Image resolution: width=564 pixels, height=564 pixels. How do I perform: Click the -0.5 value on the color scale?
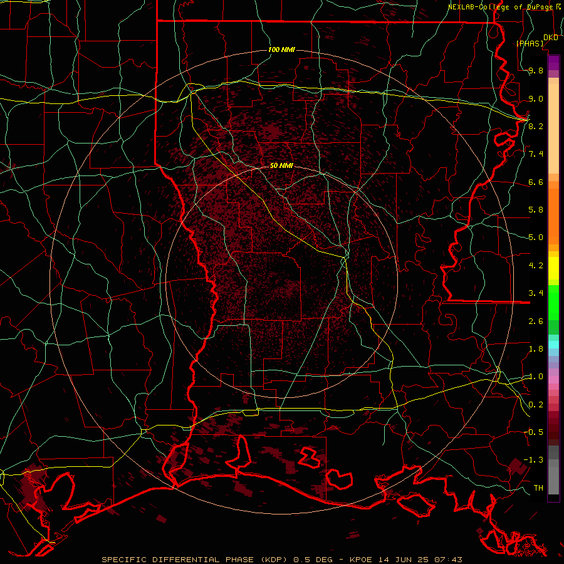click(x=534, y=432)
